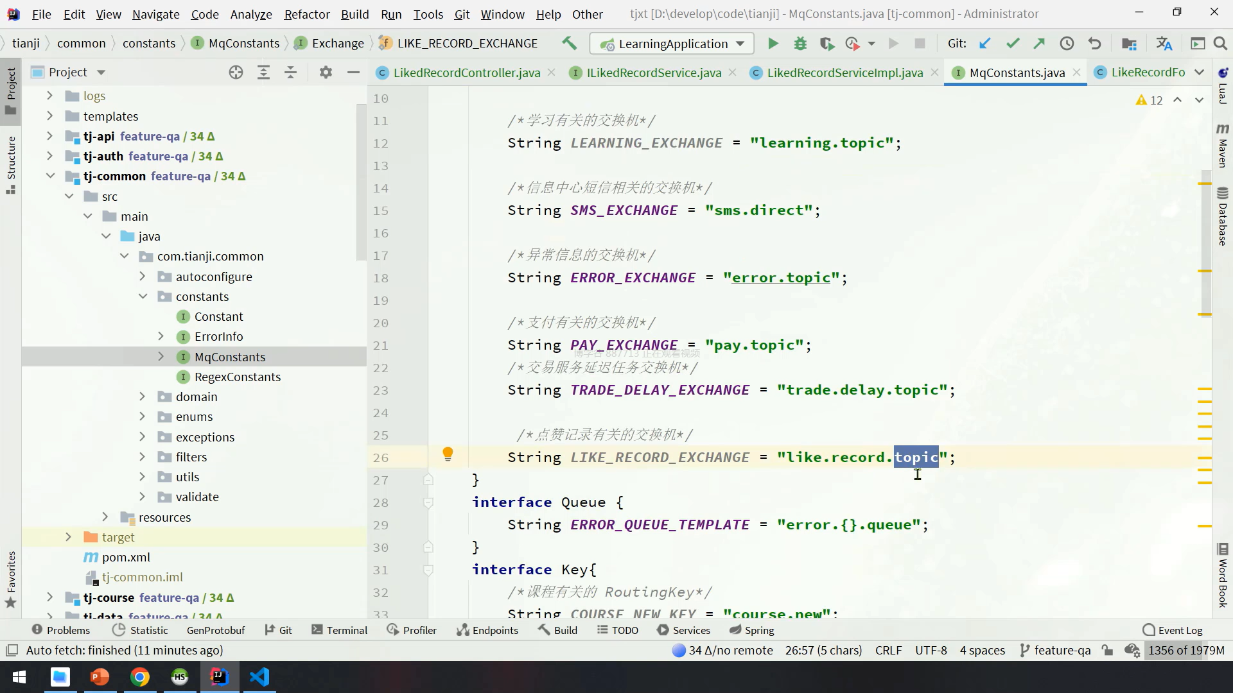Start debugging with the Debug bug icon

(800, 44)
